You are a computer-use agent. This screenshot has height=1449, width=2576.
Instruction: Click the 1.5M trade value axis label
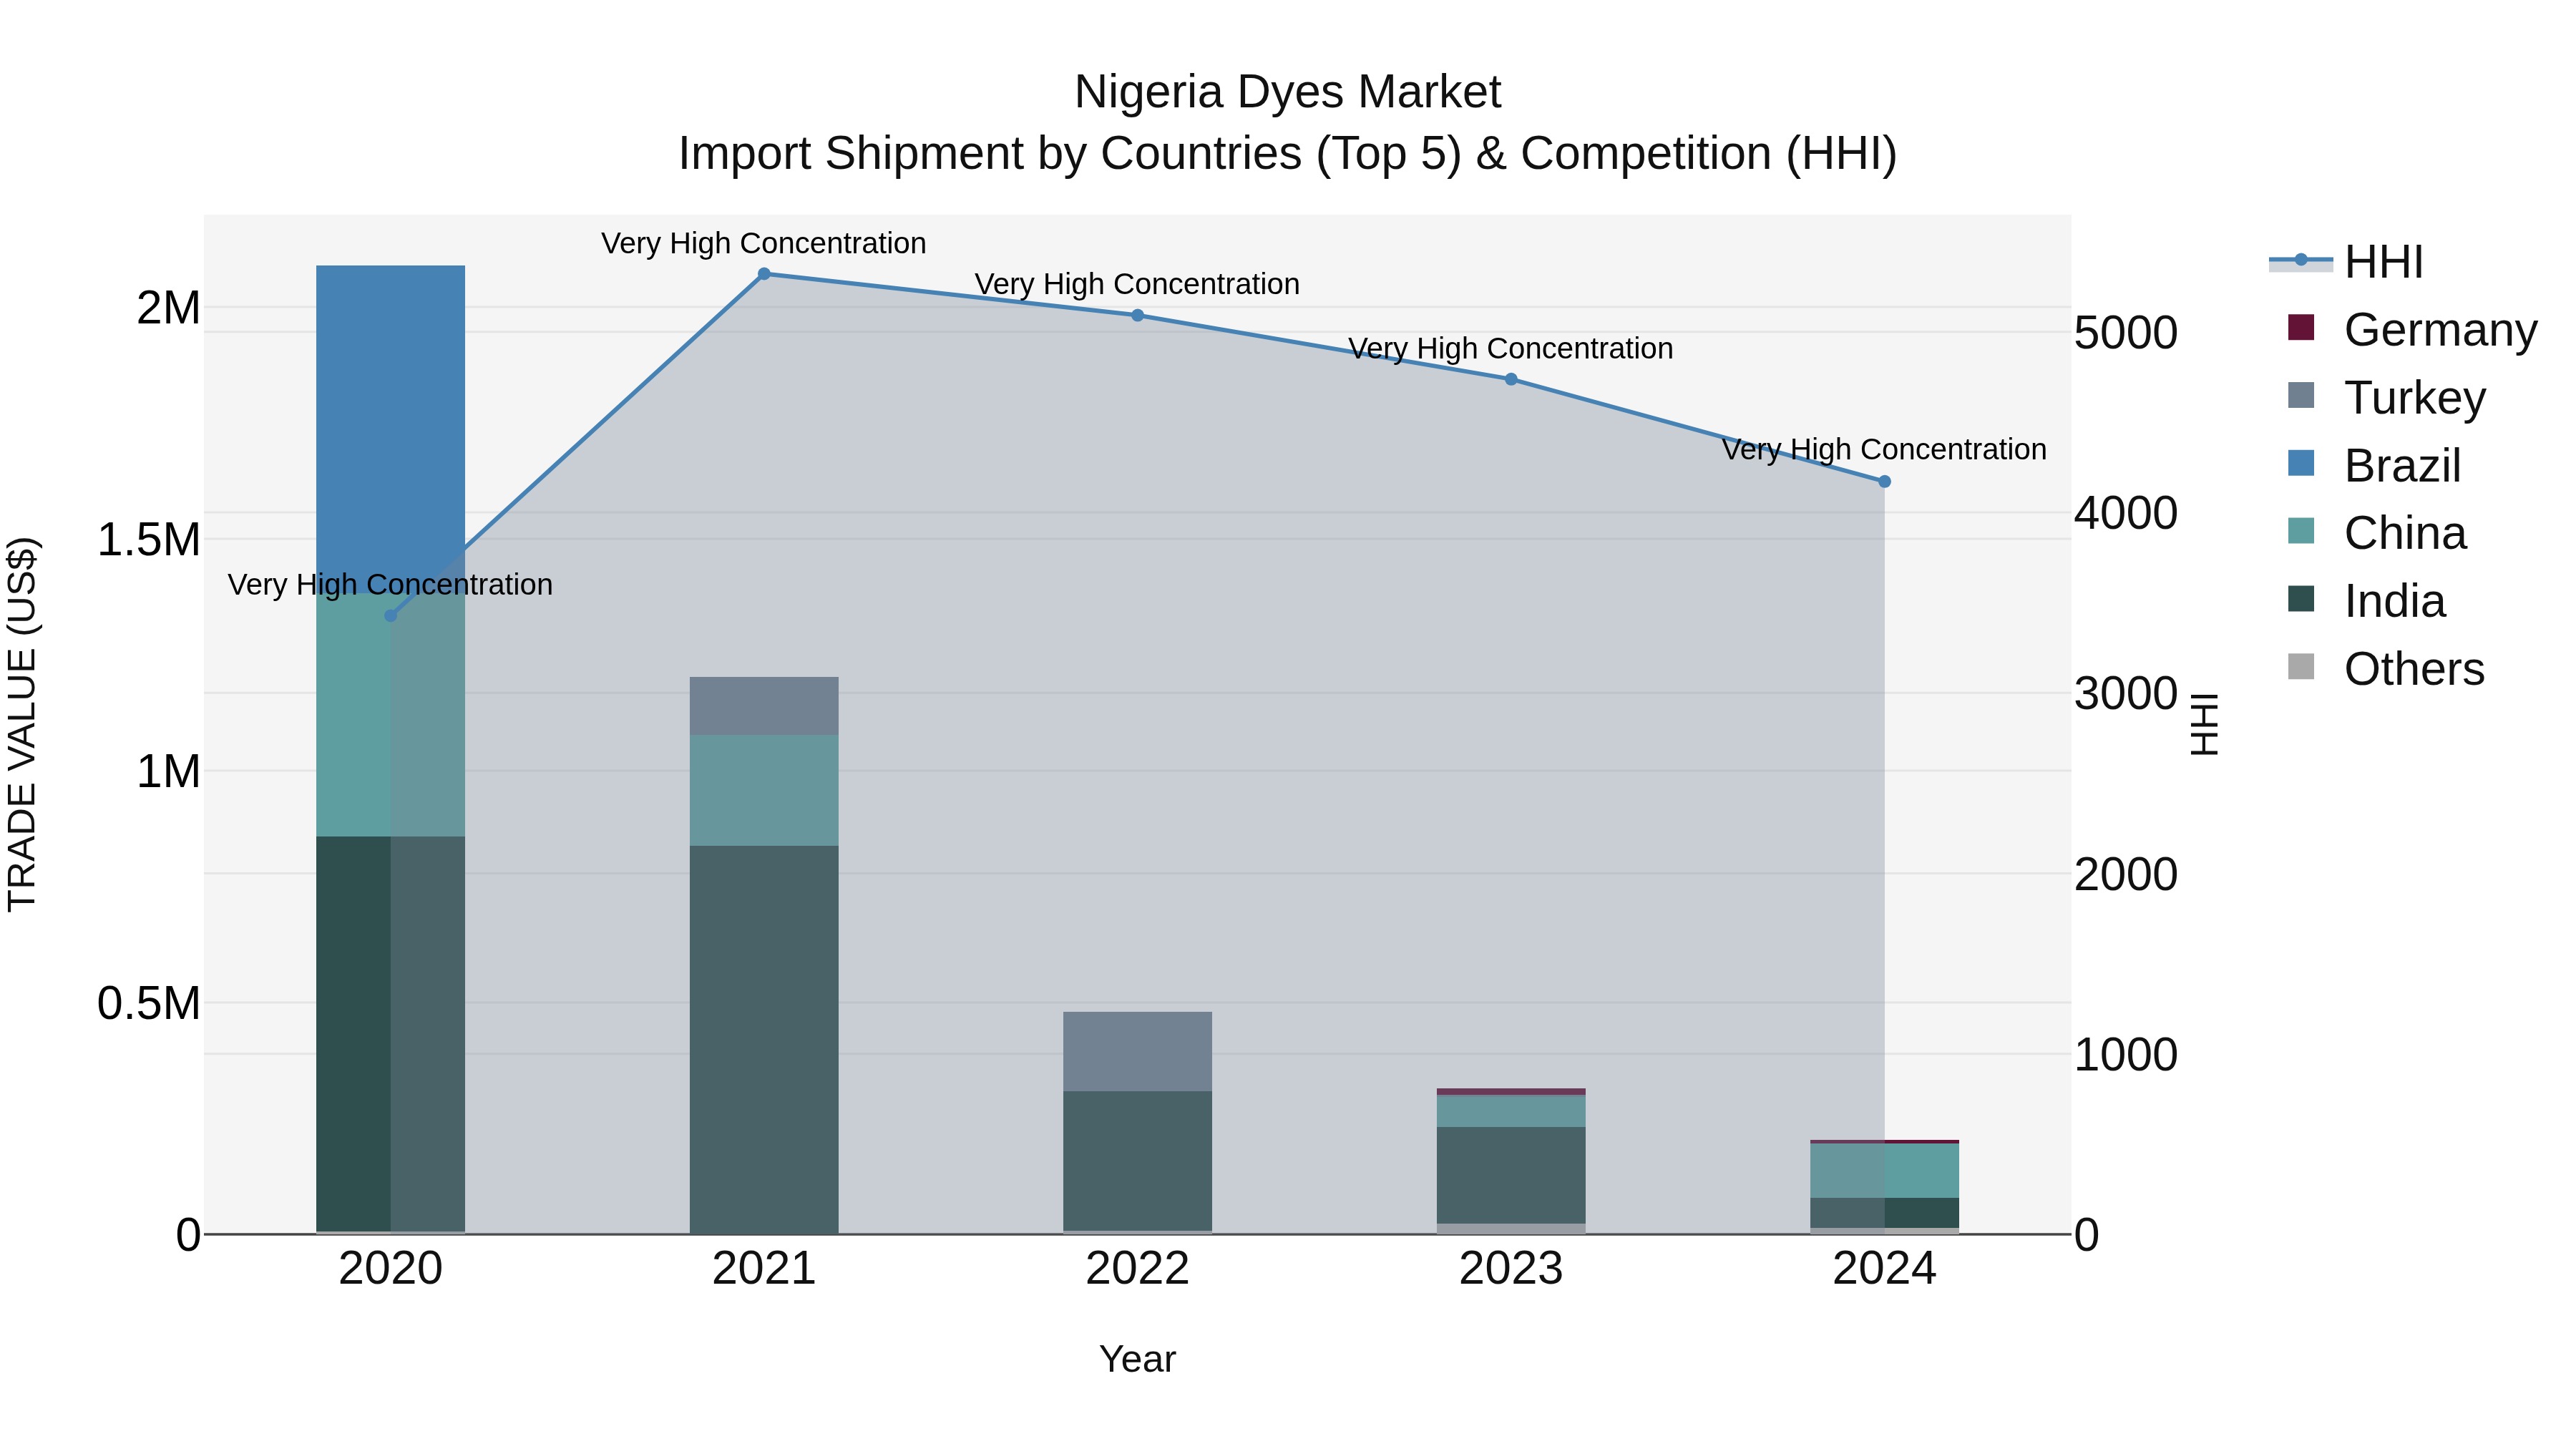tap(149, 540)
